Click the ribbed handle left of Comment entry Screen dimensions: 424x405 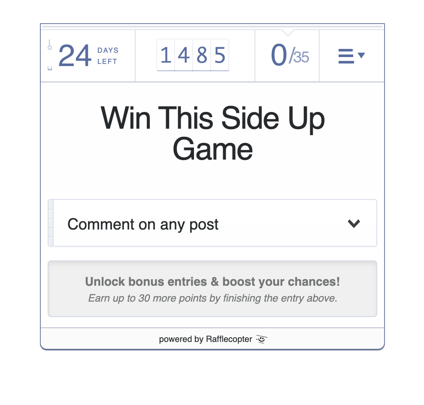tap(51, 223)
